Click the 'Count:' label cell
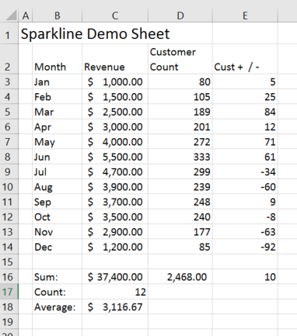 point(58,292)
